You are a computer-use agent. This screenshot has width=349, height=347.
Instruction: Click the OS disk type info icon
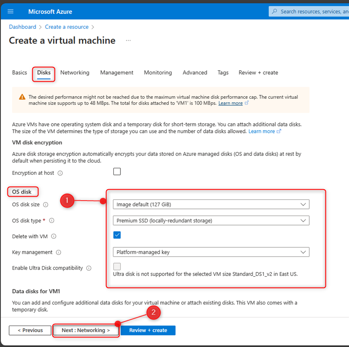(x=52, y=221)
